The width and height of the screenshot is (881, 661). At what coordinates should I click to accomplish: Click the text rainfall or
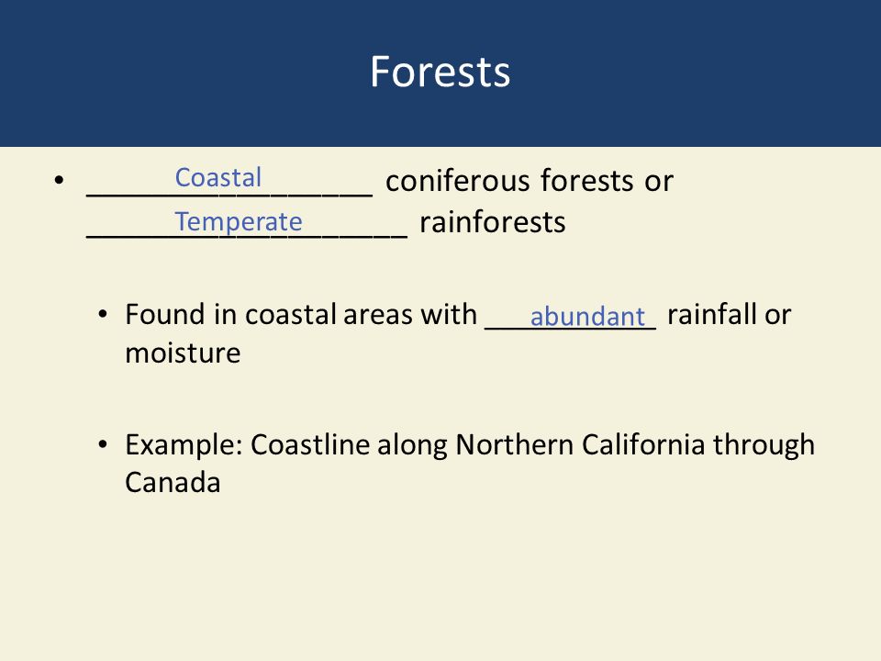(729, 314)
